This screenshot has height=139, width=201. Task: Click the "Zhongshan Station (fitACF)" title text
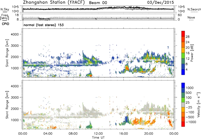pyautogui.click(x=54, y=3)
